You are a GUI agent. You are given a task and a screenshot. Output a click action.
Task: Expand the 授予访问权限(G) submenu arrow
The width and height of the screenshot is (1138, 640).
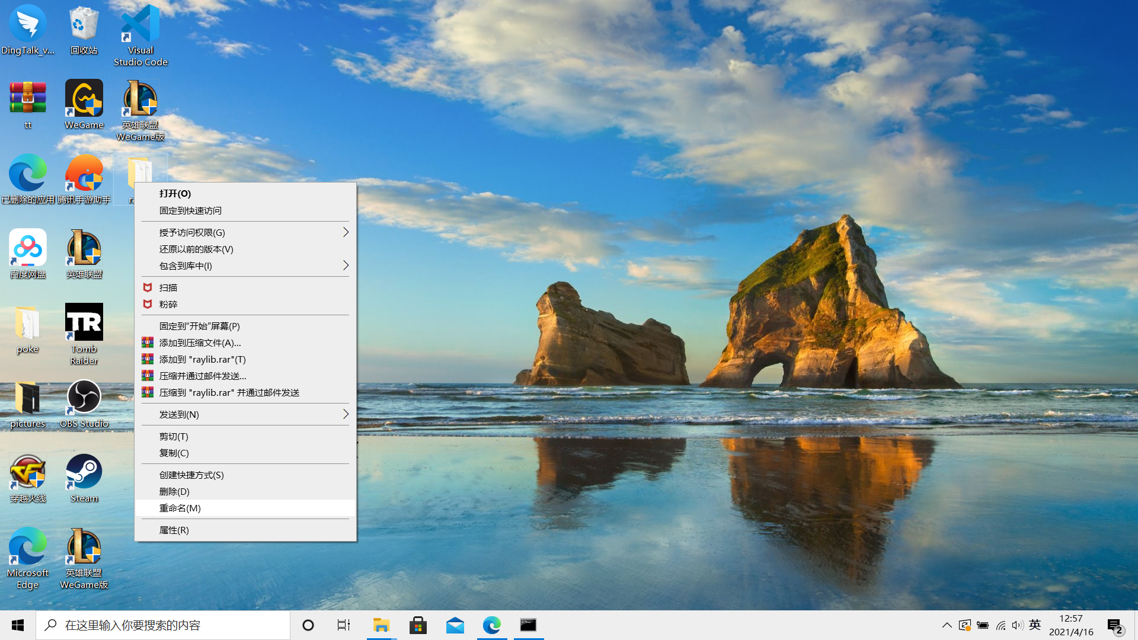click(x=346, y=232)
